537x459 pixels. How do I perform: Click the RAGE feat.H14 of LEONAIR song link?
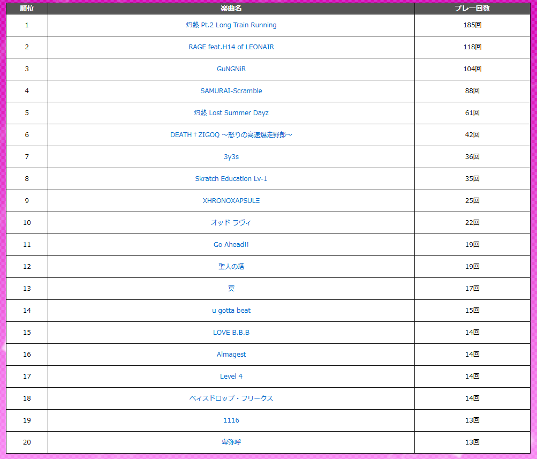(231, 47)
